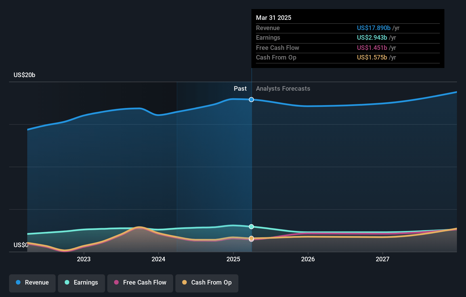Click the Past section label

240,89
